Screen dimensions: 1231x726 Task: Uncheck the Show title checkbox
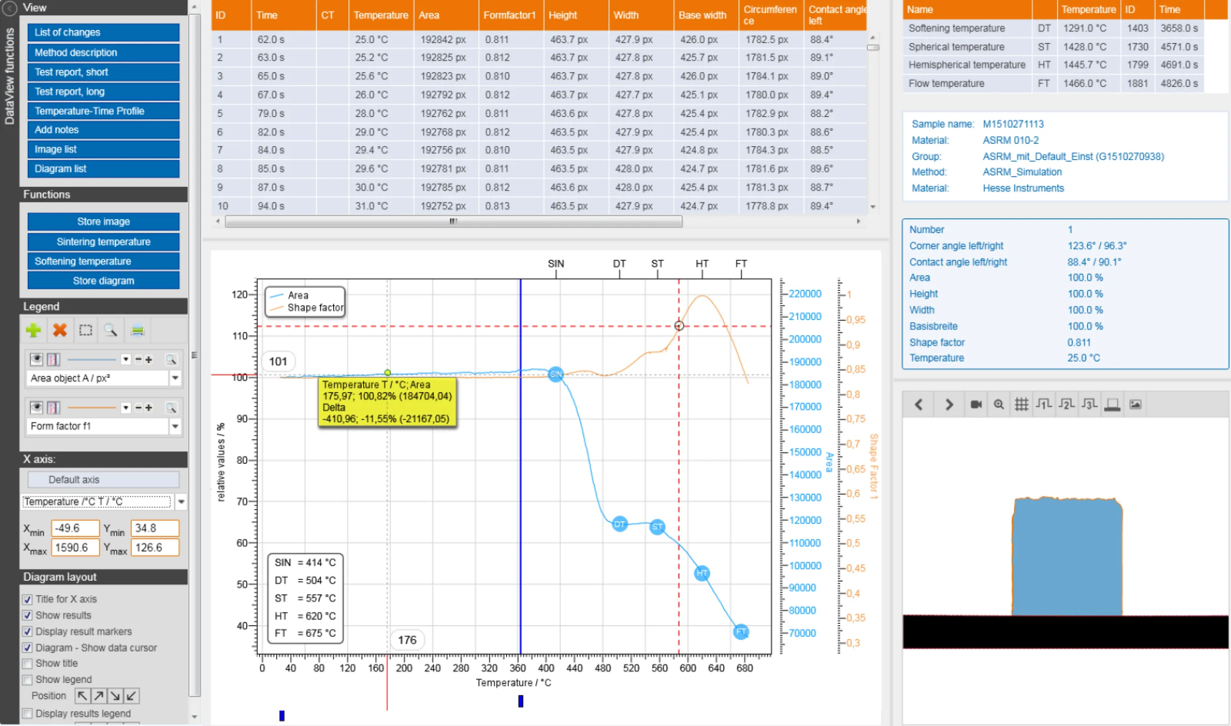pos(28,663)
